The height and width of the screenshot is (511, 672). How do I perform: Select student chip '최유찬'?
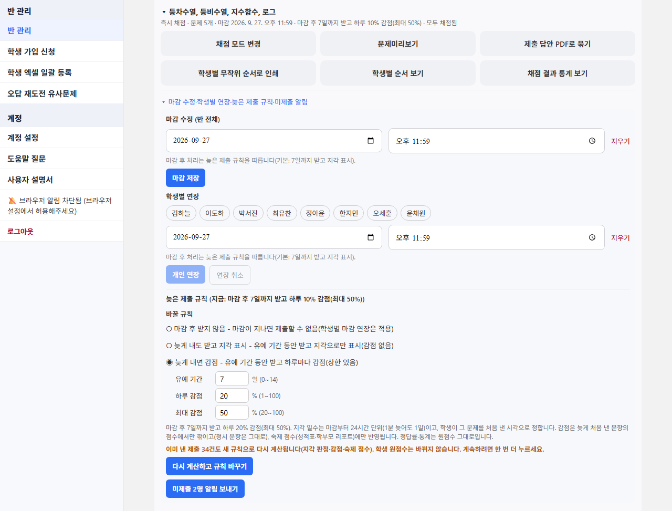click(282, 213)
